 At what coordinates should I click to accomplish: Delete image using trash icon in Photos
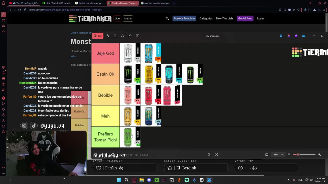(115, 36)
